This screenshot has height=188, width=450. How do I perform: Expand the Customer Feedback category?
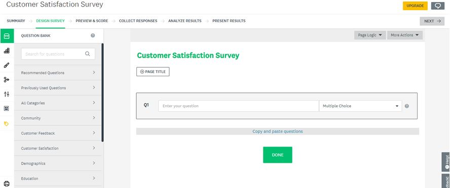point(58,133)
